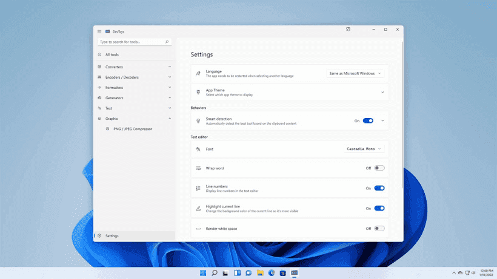
Task: Click the 'Settings' page title
Action: [x=202, y=54]
